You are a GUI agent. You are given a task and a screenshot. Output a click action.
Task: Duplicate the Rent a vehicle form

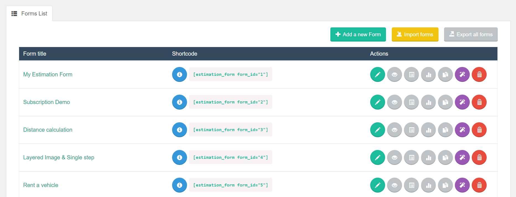tap(445, 185)
